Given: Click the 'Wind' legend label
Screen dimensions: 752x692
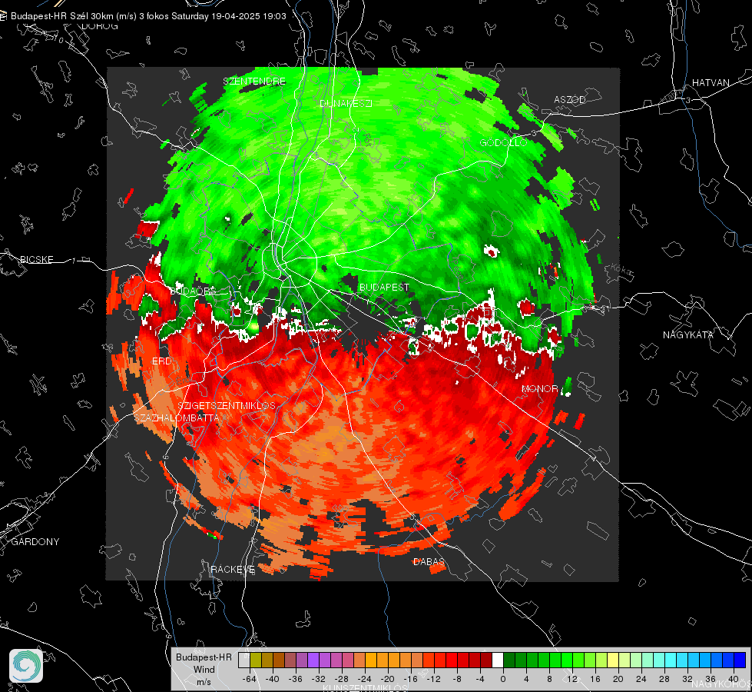Looking at the screenshot, I should 204,669.
